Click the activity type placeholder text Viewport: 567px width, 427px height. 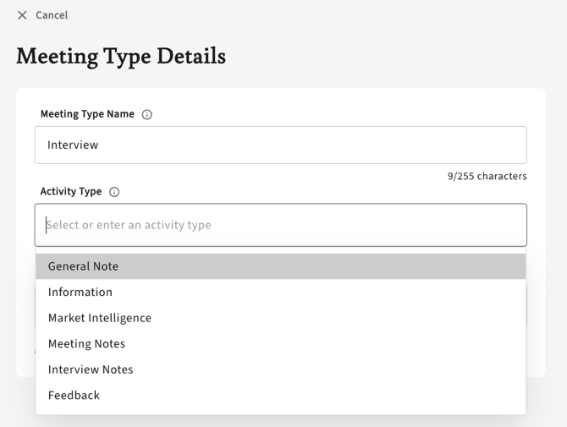pos(129,225)
